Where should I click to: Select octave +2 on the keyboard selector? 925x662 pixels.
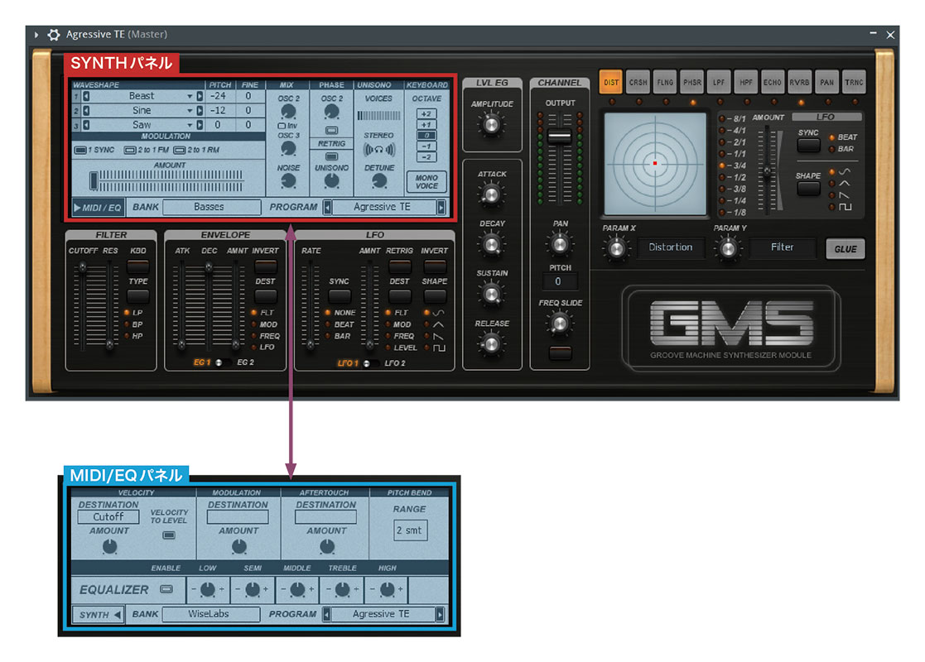tap(426, 114)
